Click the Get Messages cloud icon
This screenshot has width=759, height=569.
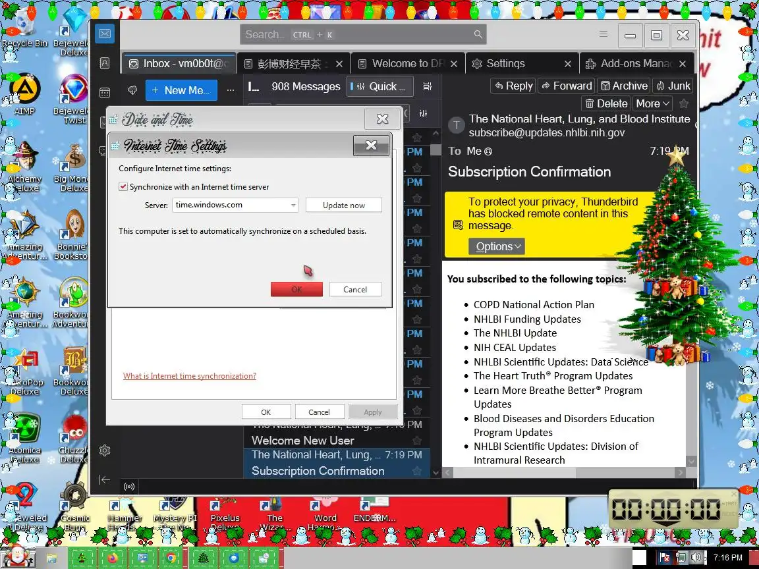(132, 90)
